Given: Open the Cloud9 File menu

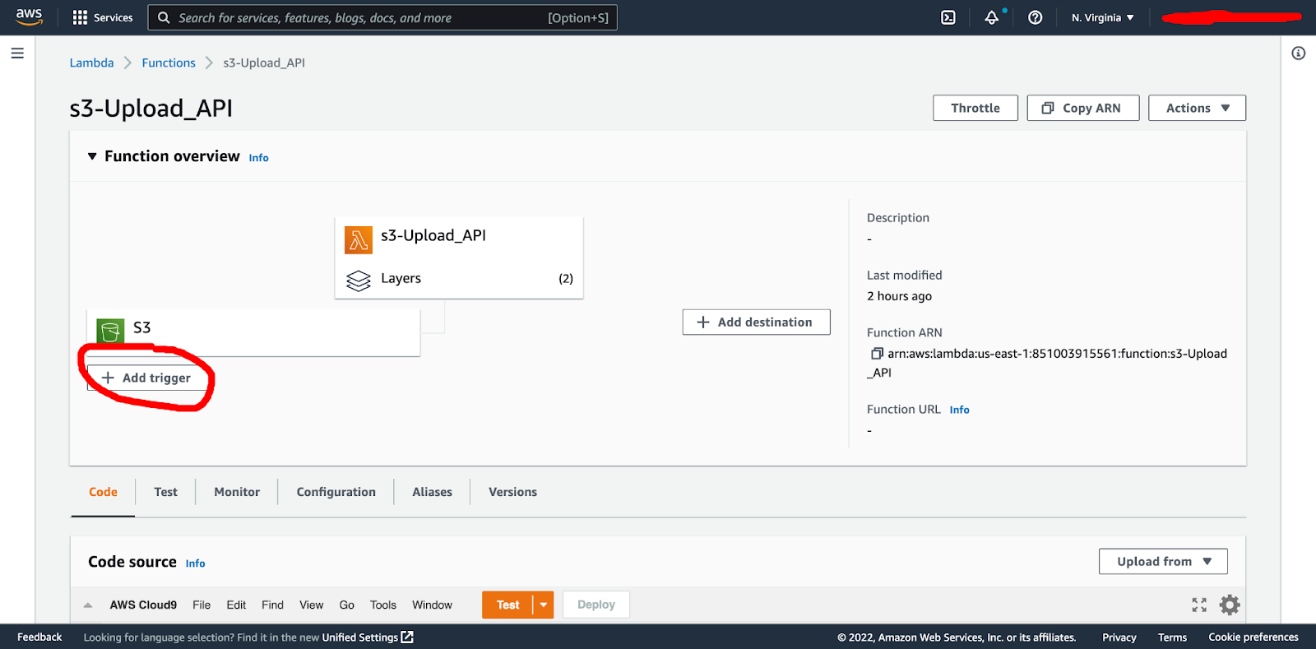Looking at the screenshot, I should click(202, 605).
